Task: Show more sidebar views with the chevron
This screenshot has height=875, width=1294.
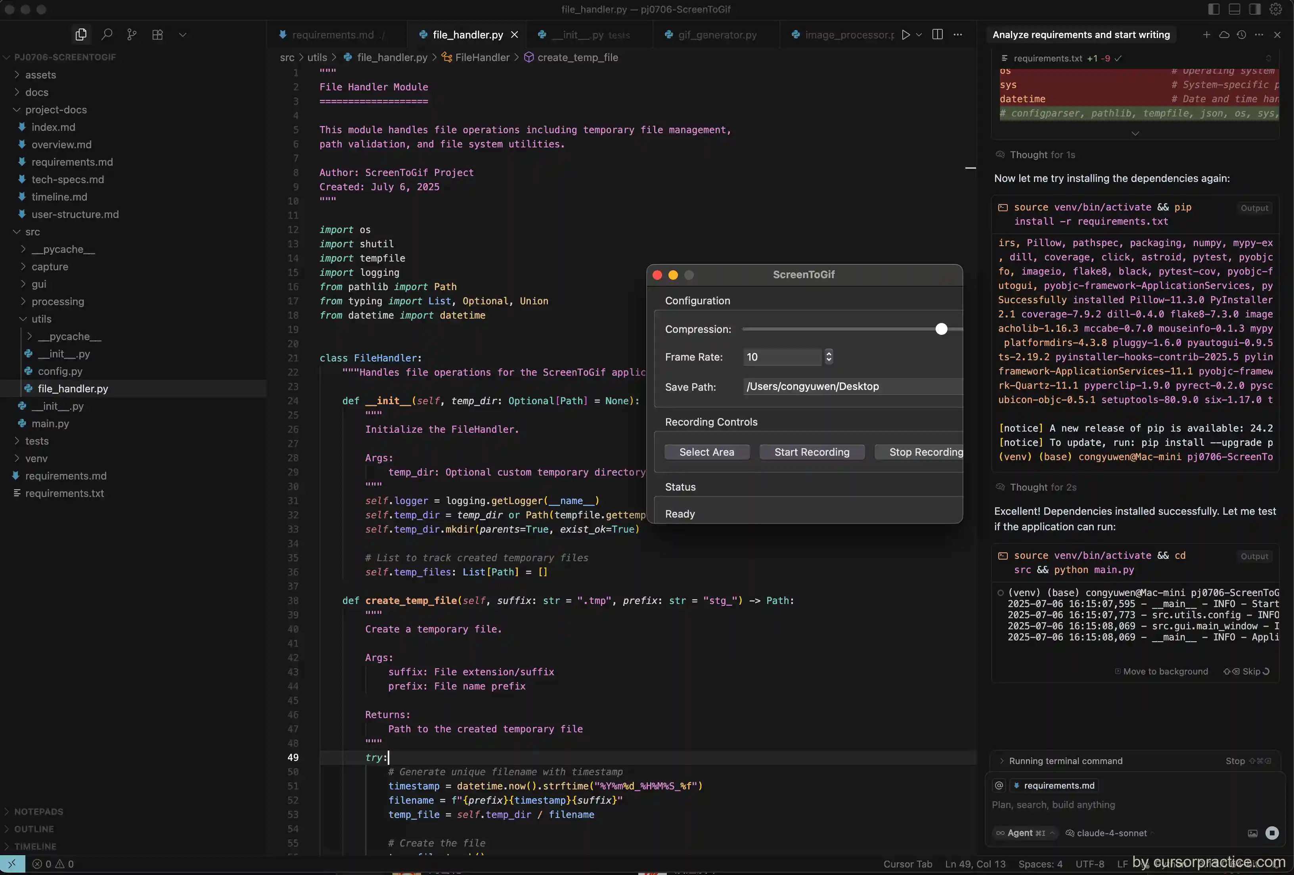Action: click(183, 34)
